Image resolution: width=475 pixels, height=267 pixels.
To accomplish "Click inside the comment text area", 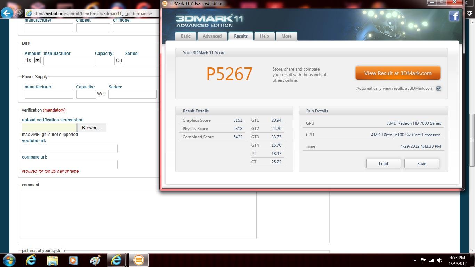I will point(139,215).
